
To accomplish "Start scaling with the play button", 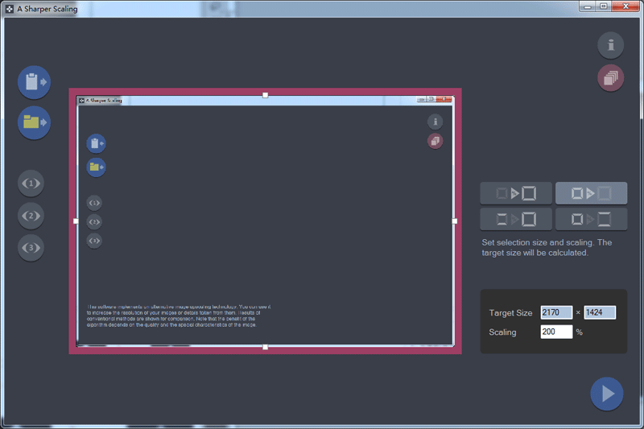I will pyautogui.click(x=607, y=394).
